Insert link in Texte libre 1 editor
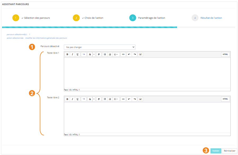Image resolution: width=238 pixels, height=155 pixels. (x=123, y=54)
